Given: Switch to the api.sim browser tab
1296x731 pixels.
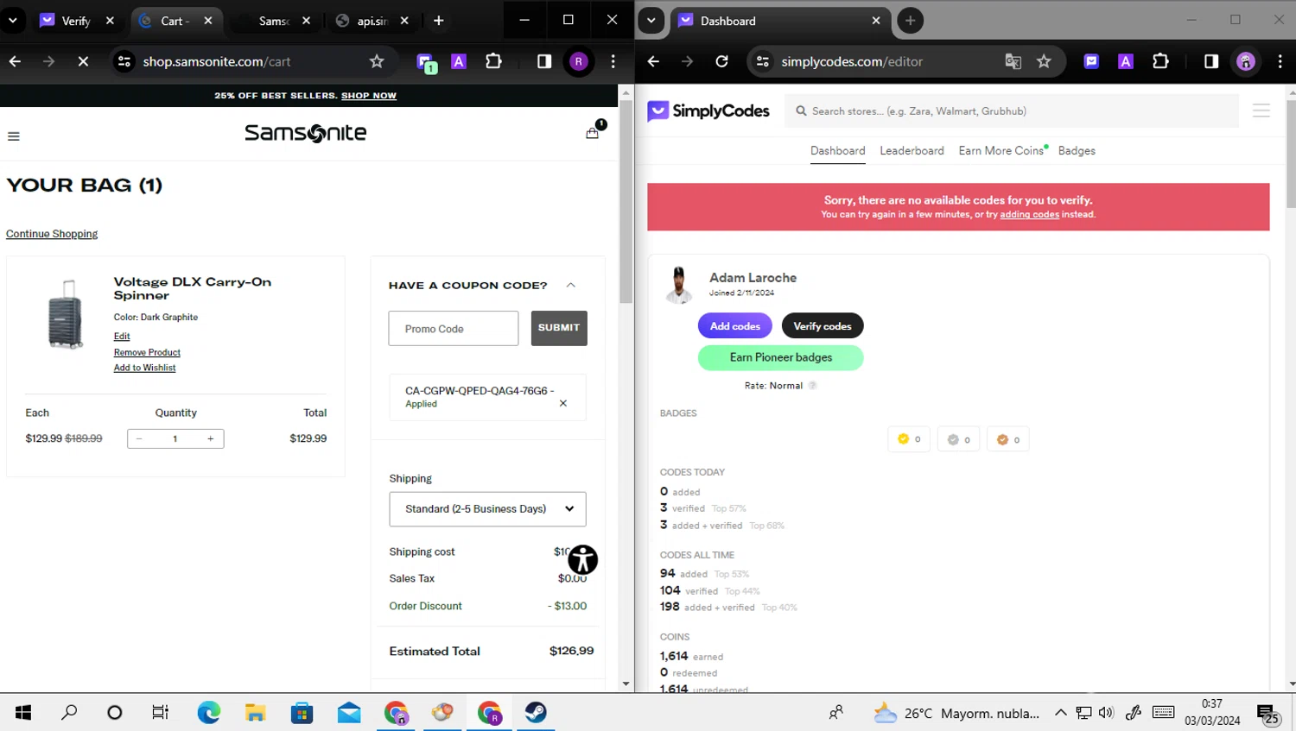Looking at the screenshot, I should (x=372, y=21).
